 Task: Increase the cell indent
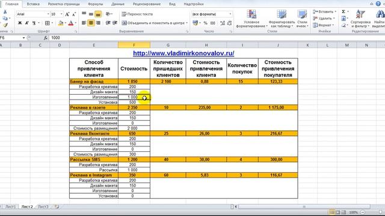click(x=115, y=23)
